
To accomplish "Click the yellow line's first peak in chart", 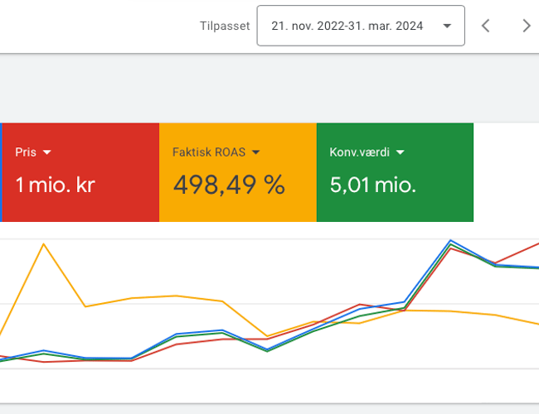I will [x=43, y=243].
